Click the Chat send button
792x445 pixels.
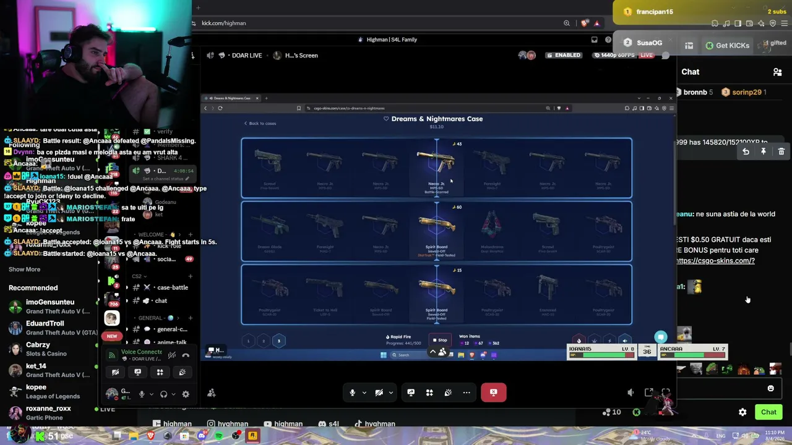768,412
